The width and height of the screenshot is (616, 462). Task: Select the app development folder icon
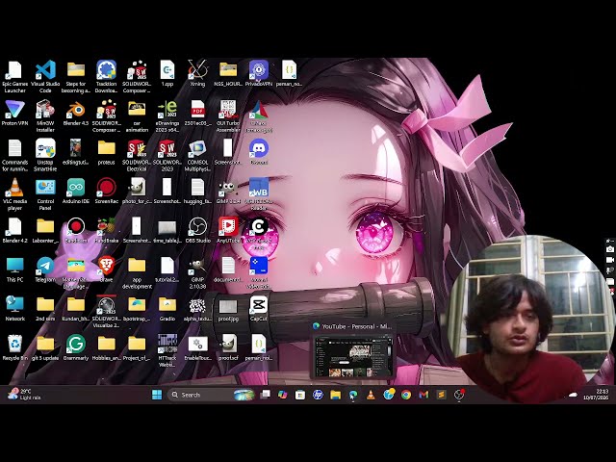tap(137, 273)
